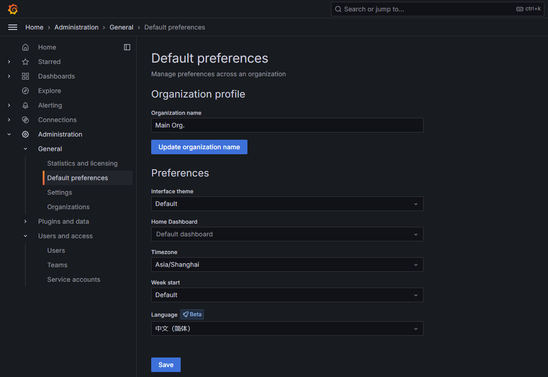Click the dock menu panel icon
Viewport: 548px width, 377px height.
point(127,47)
